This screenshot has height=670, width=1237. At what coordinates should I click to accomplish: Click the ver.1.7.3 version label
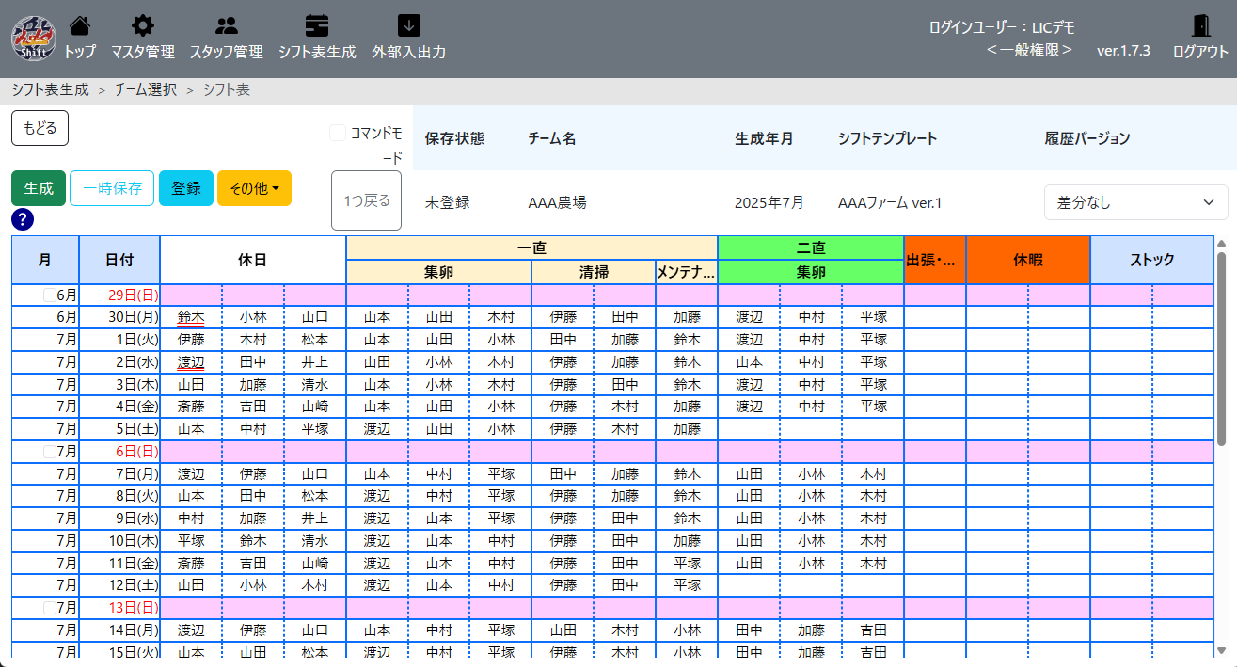click(x=1123, y=51)
